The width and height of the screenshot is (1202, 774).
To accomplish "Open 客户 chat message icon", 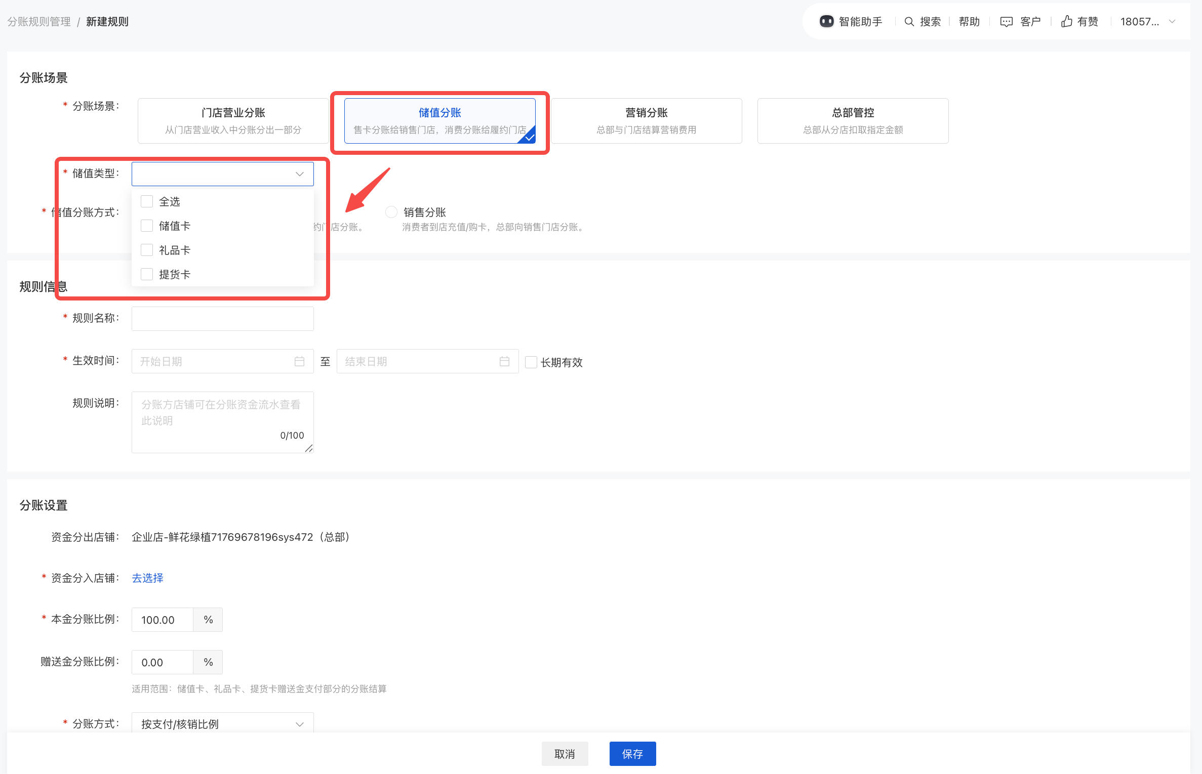I will (1006, 21).
